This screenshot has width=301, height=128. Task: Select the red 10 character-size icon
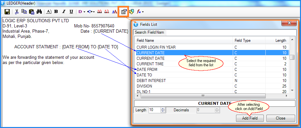pos(100,12)
